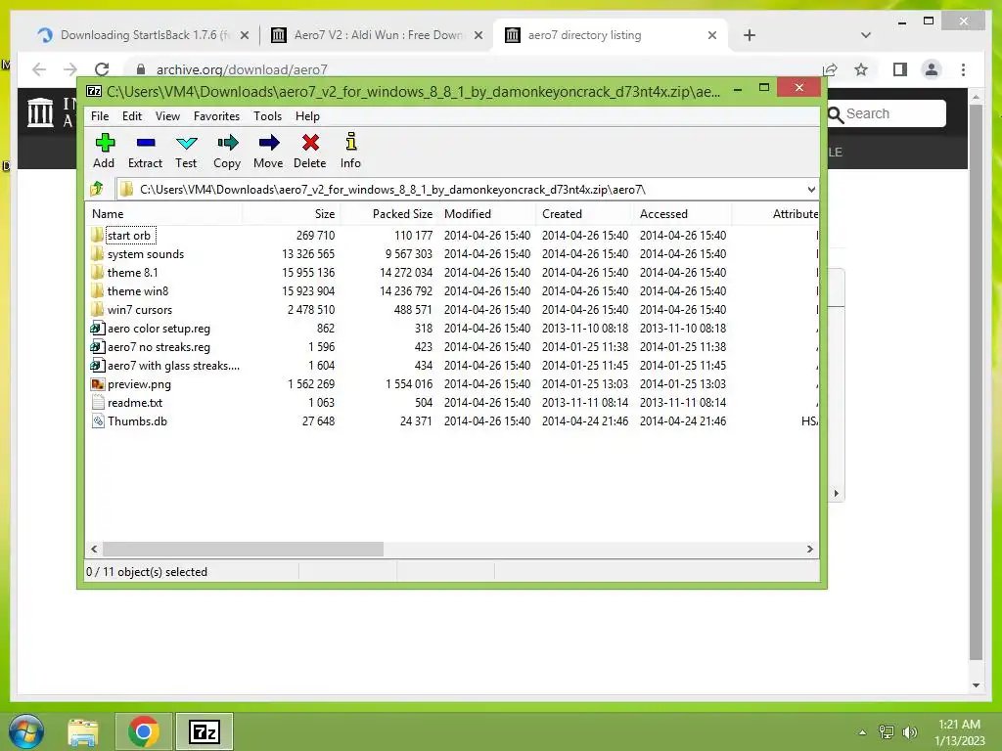Viewport: 1002px width, 751px height.
Task: Click the 7-Zip horizontal scrollbar thumb
Action: coord(243,550)
